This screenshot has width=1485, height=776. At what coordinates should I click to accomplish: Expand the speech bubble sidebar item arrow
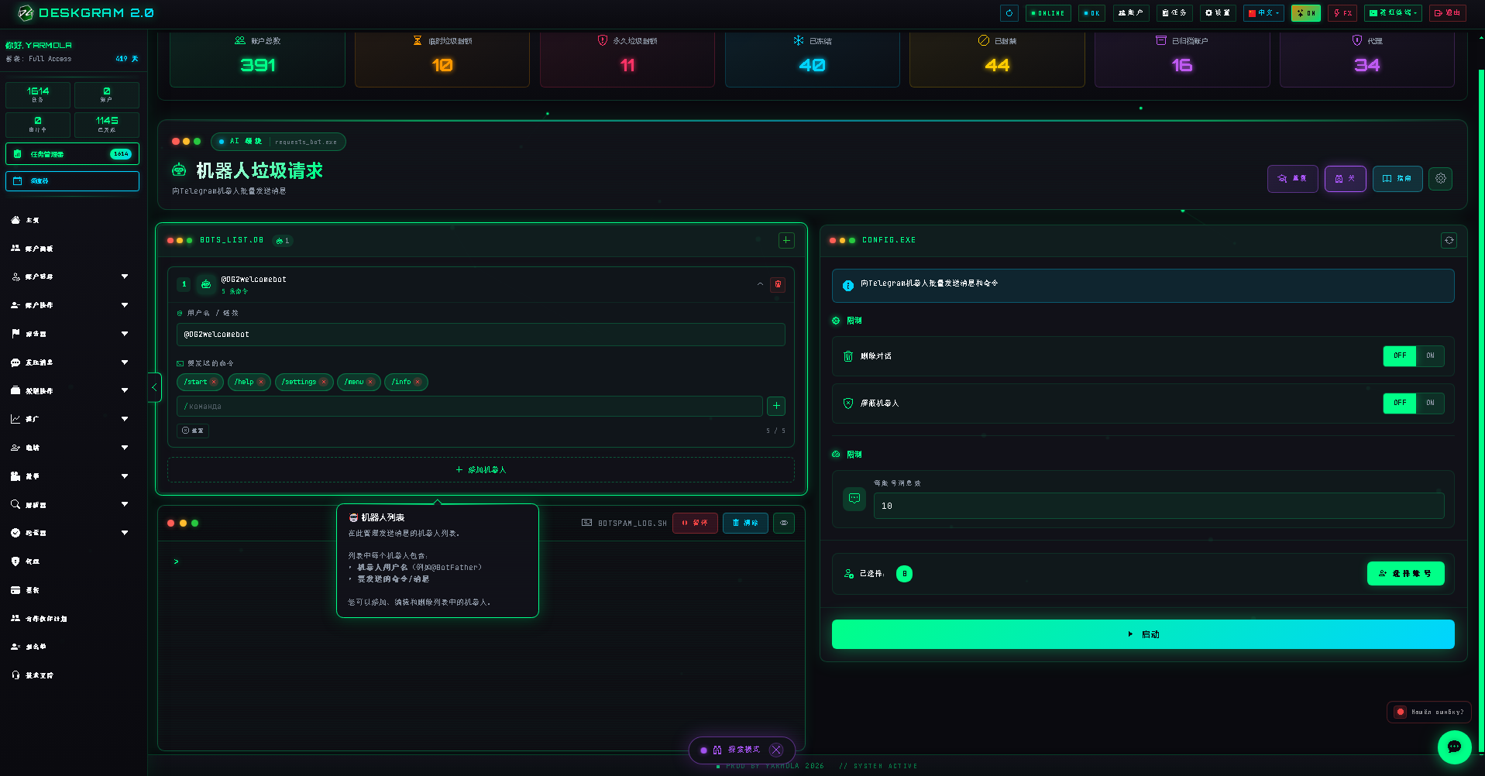(x=125, y=362)
